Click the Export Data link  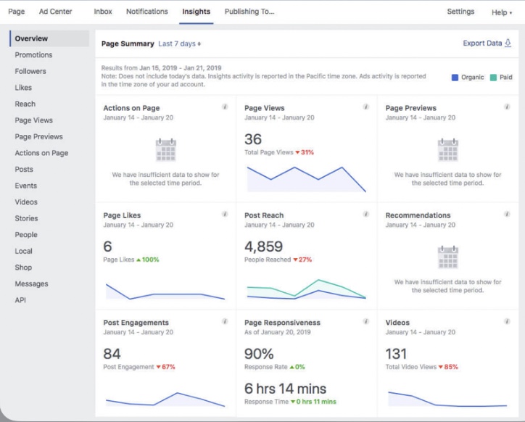point(482,44)
